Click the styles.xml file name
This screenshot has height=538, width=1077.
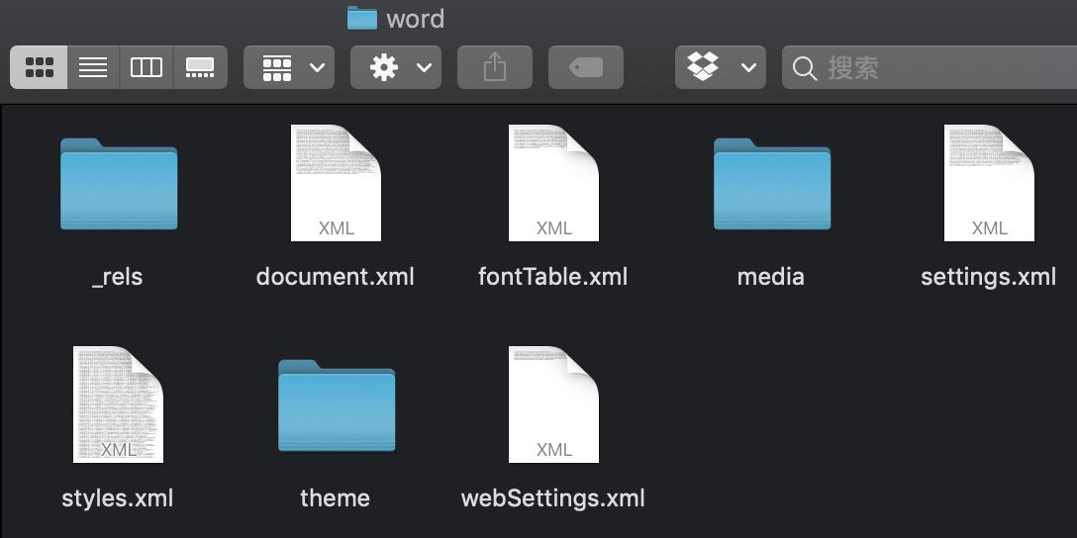[118, 498]
